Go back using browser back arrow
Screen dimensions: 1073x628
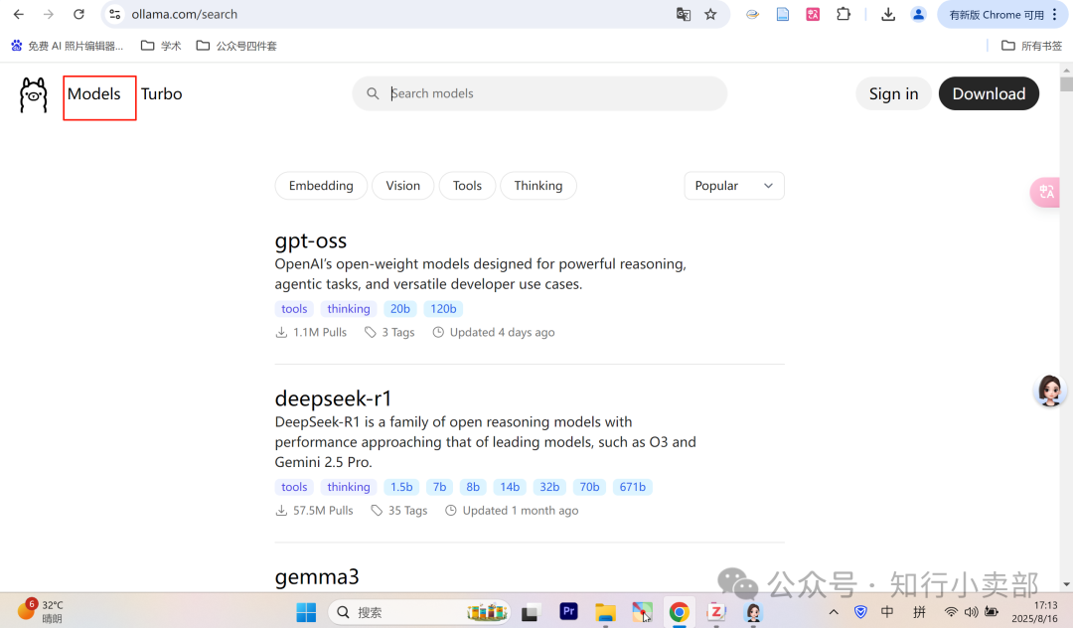[x=19, y=14]
